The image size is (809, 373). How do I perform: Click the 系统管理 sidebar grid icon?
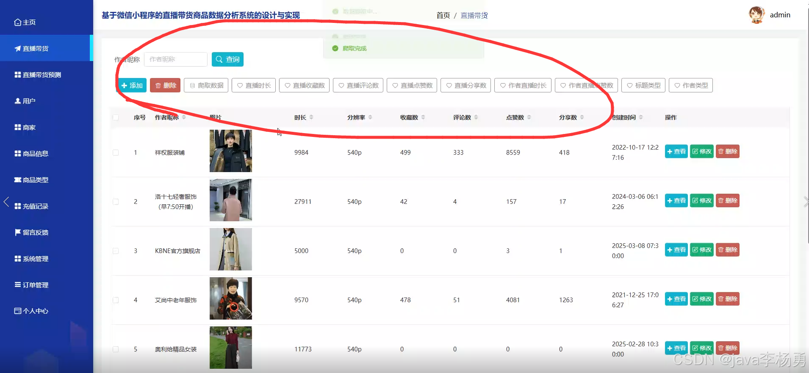(18, 259)
